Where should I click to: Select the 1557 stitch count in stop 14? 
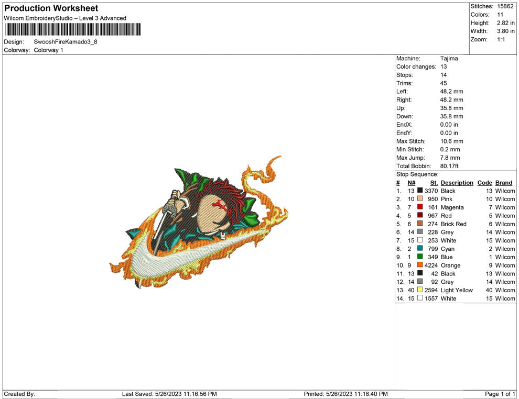(x=431, y=298)
